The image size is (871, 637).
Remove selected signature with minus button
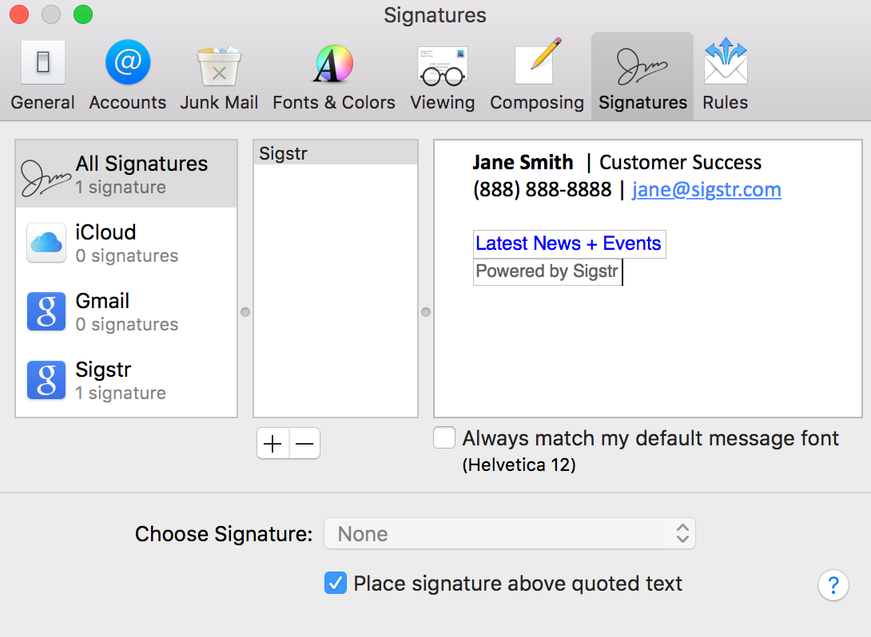(x=304, y=443)
